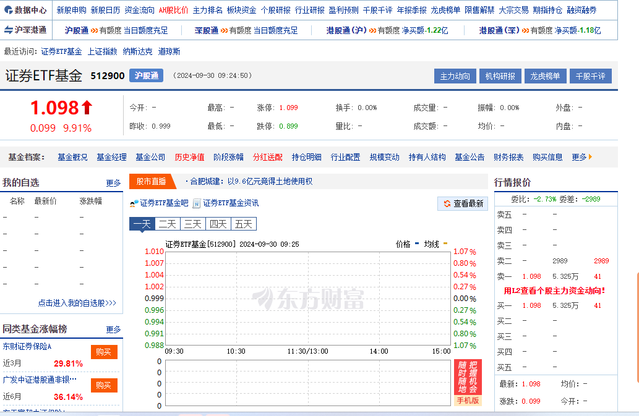Open 基金经理 link
639x416 pixels.
point(112,157)
